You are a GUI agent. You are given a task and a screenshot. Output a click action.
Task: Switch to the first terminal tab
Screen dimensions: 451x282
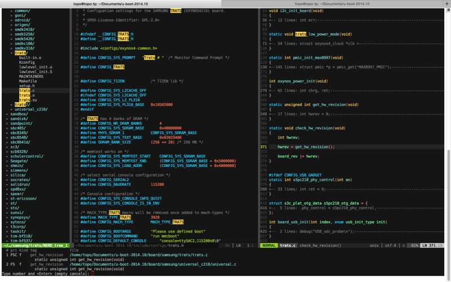110,4
